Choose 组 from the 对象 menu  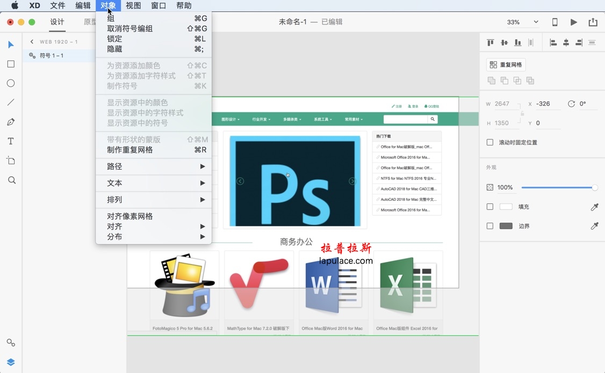click(154, 18)
